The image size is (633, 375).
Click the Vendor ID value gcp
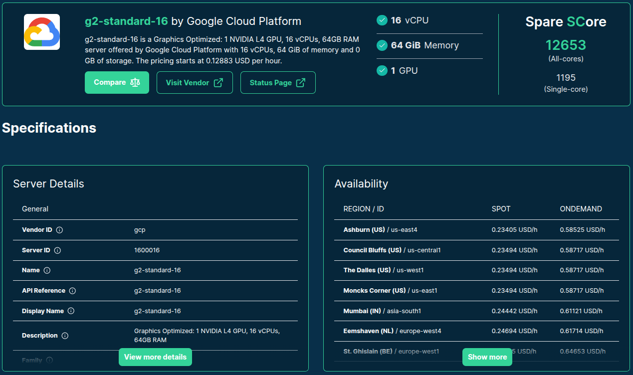140,230
